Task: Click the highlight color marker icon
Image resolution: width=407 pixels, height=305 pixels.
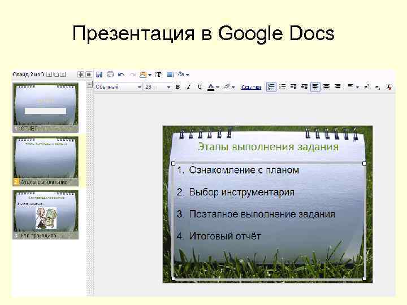Action: tap(227, 86)
